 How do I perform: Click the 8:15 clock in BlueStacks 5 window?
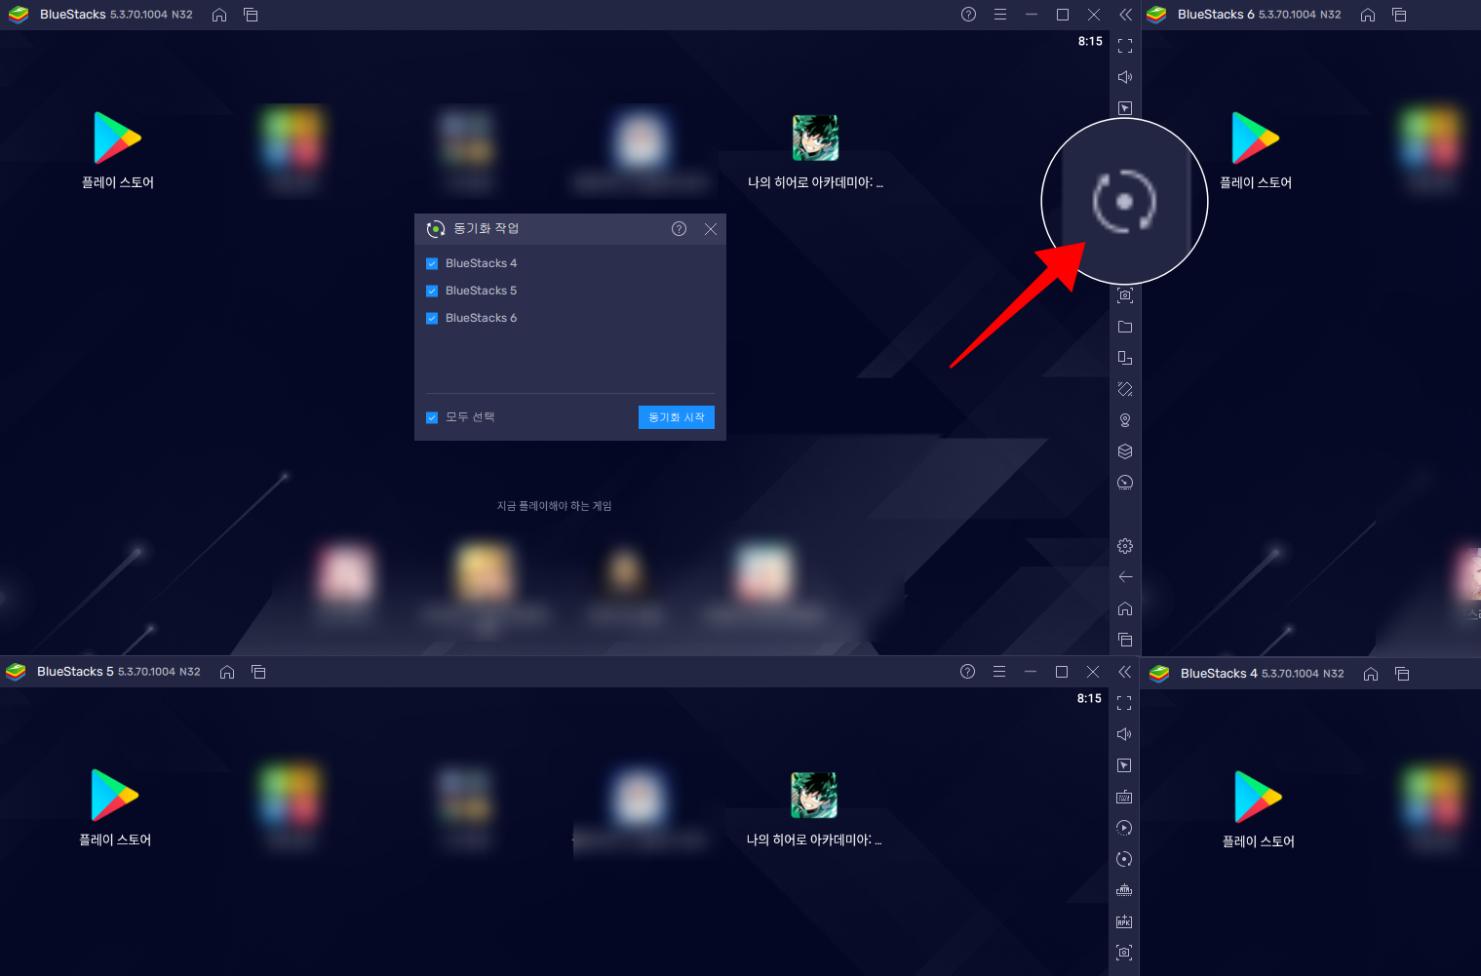pyautogui.click(x=1089, y=698)
